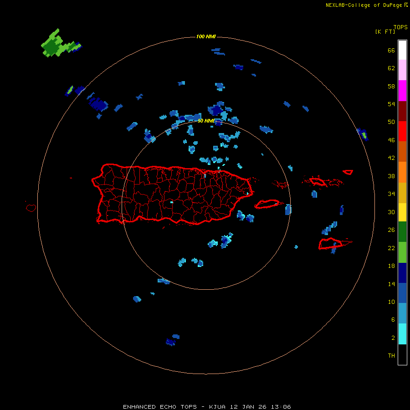Select the "54" legend label
Image resolution: width=410 pixels, height=410 pixels.
coord(391,104)
